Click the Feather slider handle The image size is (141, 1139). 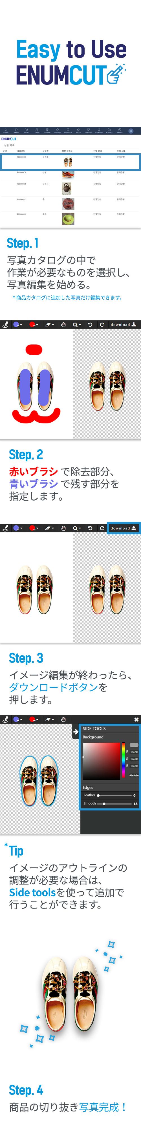pos(98,795)
